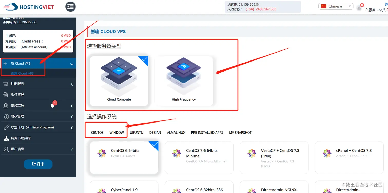Viewport: 388px width, 193px height.
Task: Click CentOS logo on VestaCP card
Action: coord(252,153)
